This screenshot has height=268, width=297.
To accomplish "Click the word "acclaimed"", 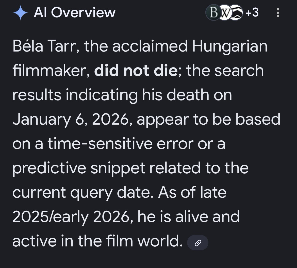I will pos(150,46).
